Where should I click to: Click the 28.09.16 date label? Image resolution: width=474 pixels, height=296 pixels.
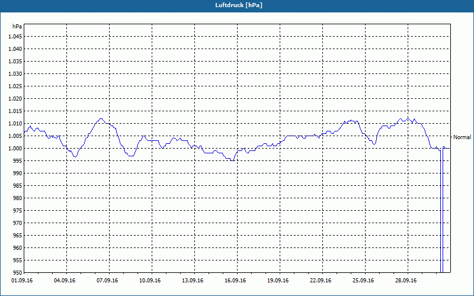pos(406,281)
